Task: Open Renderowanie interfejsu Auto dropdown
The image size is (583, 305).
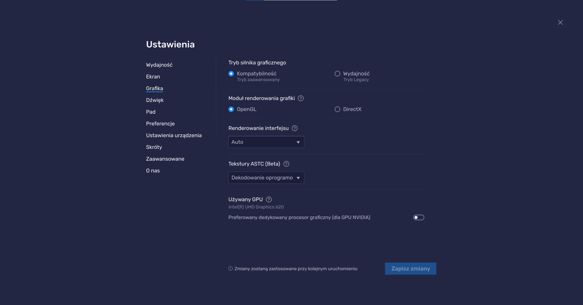Action: click(x=266, y=142)
